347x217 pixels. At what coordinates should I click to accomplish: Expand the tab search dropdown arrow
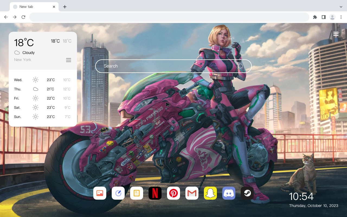tap(341, 7)
